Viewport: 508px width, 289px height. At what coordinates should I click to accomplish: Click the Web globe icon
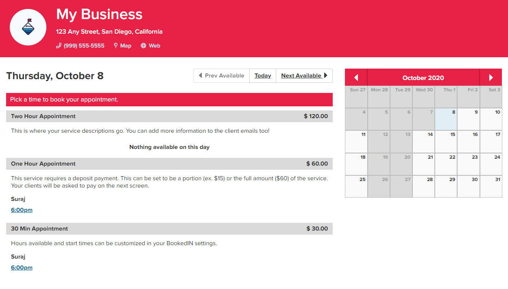click(x=143, y=46)
